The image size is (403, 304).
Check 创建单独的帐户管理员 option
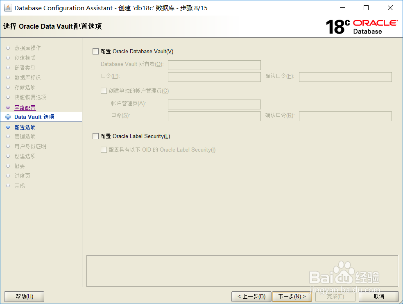104,91
